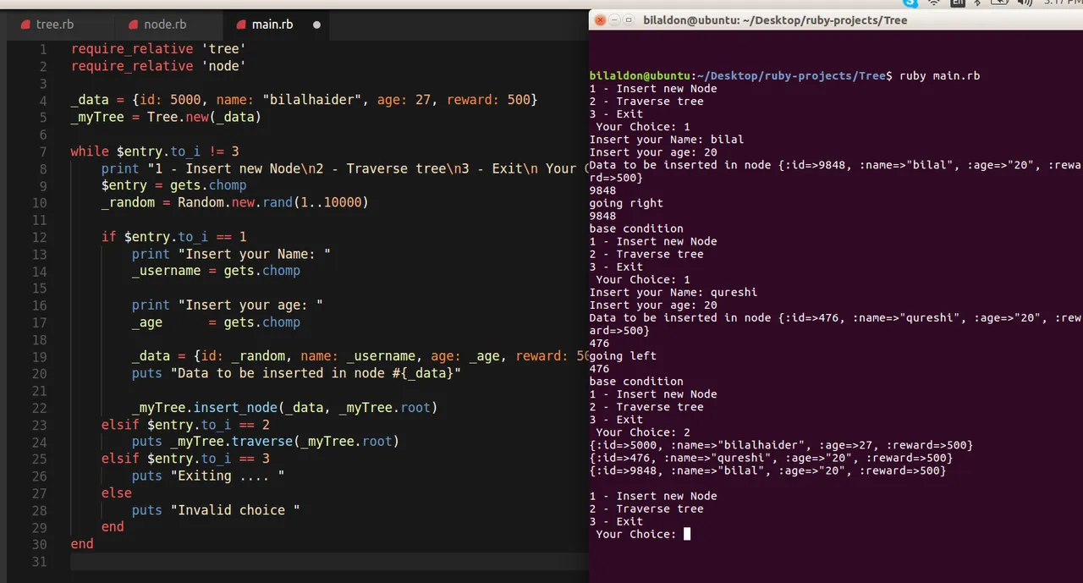
Task: Click the puts _myTree.traverse code line
Action: (x=265, y=442)
